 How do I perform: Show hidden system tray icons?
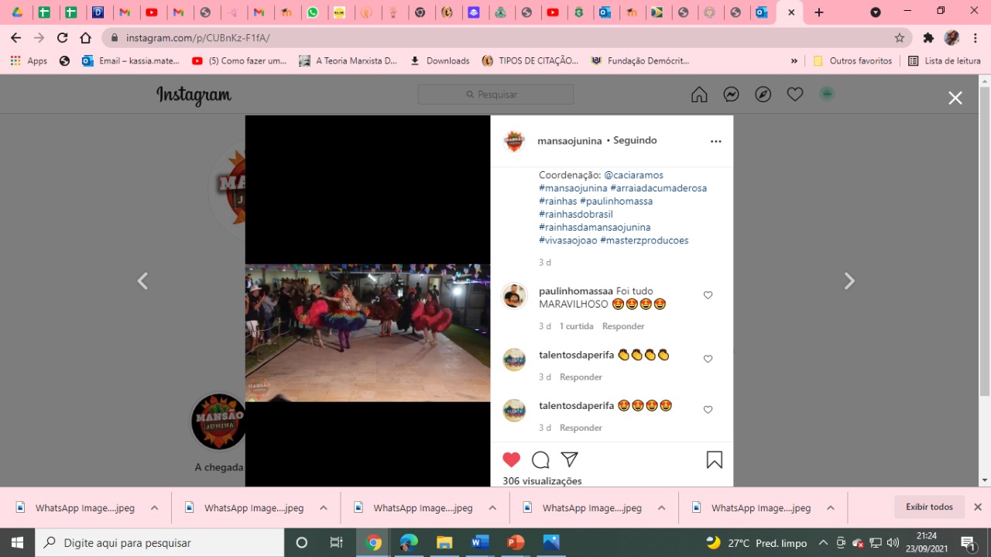click(x=822, y=543)
